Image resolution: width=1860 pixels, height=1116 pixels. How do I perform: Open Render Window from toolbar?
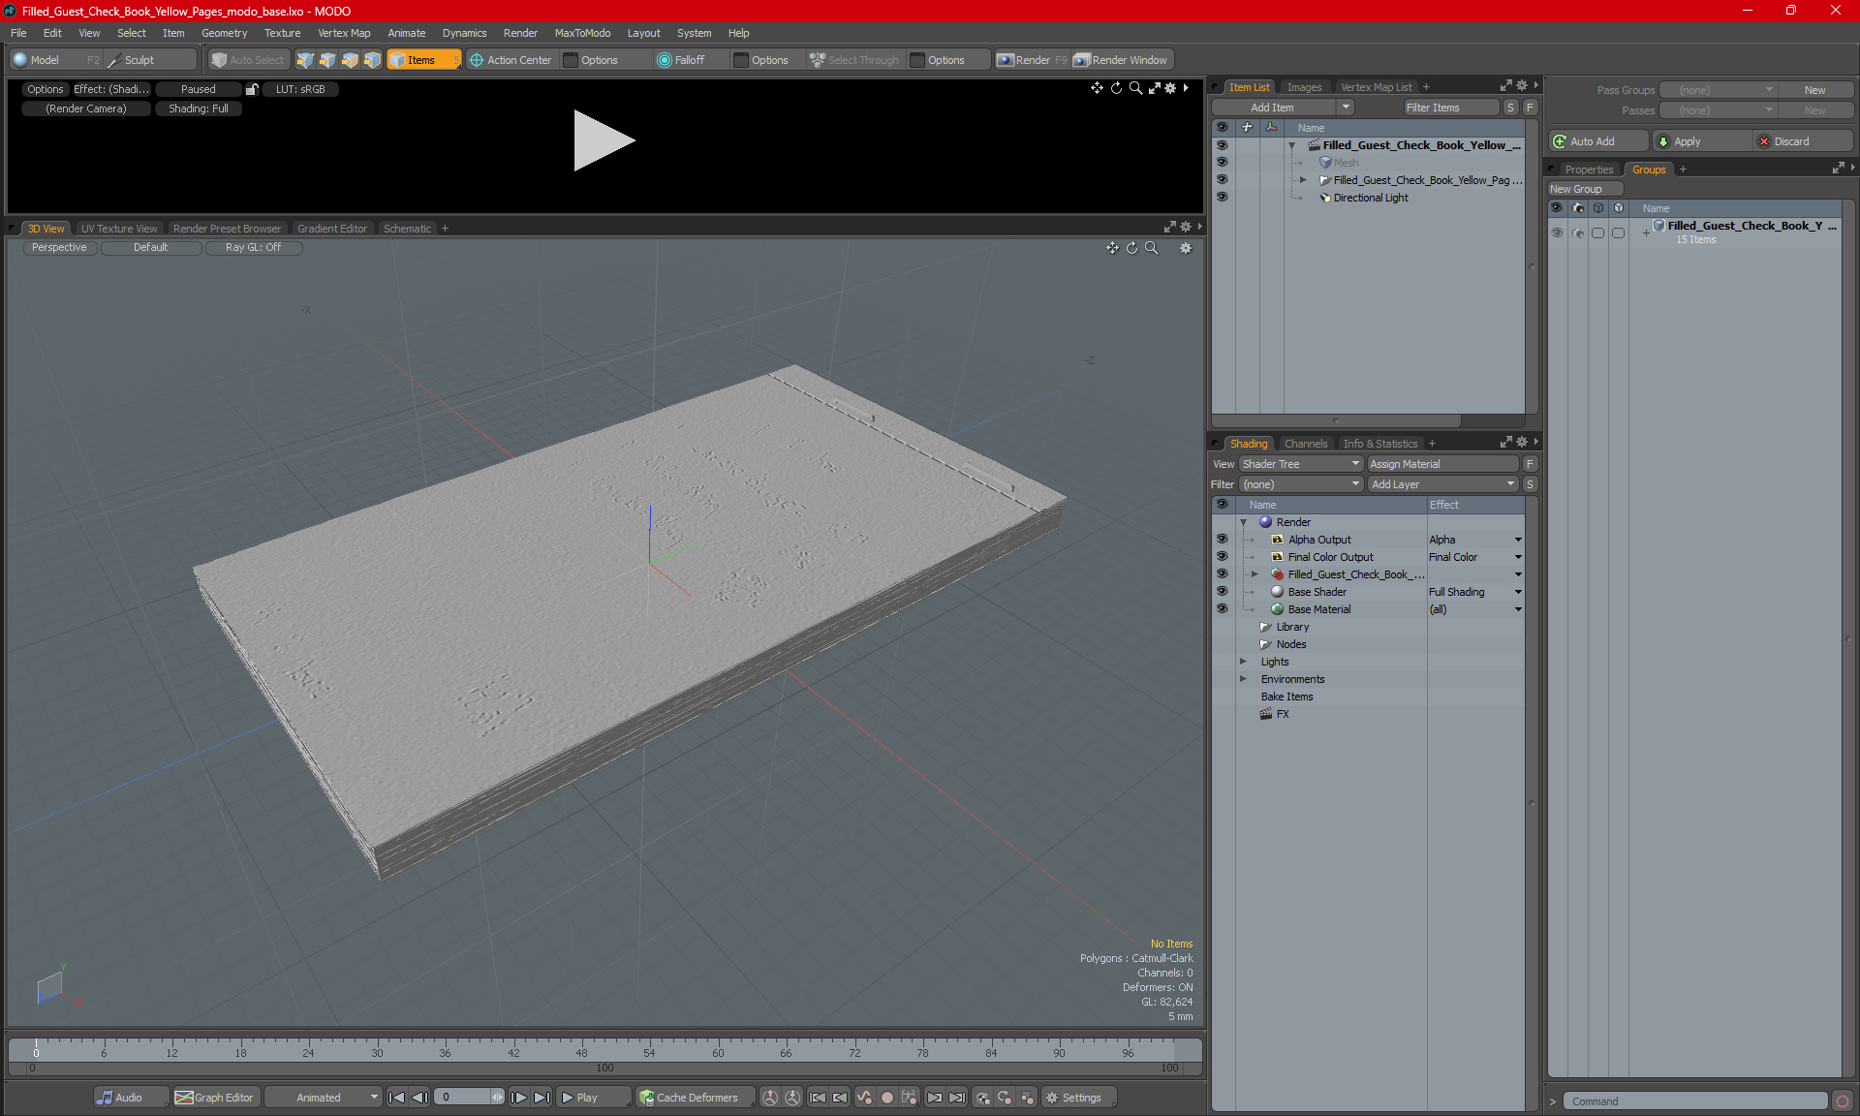click(1122, 60)
